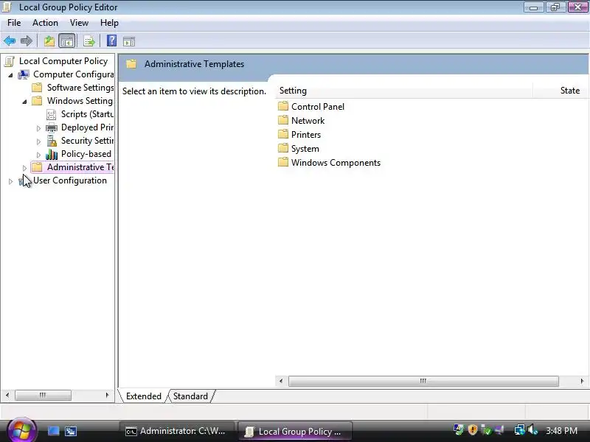Click the tree pane horizontal scrollbar thumb
The height and width of the screenshot is (442, 590).
pyautogui.click(x=43, y=395)
